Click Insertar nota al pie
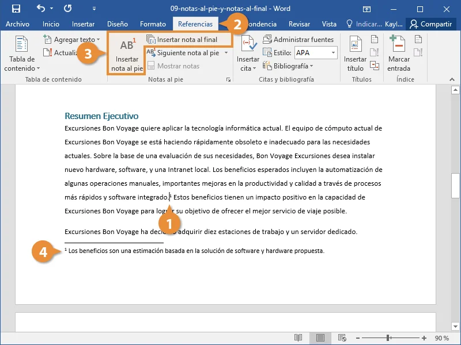The height and width of the screenshot is (345, 461). [x=127, y=54]
